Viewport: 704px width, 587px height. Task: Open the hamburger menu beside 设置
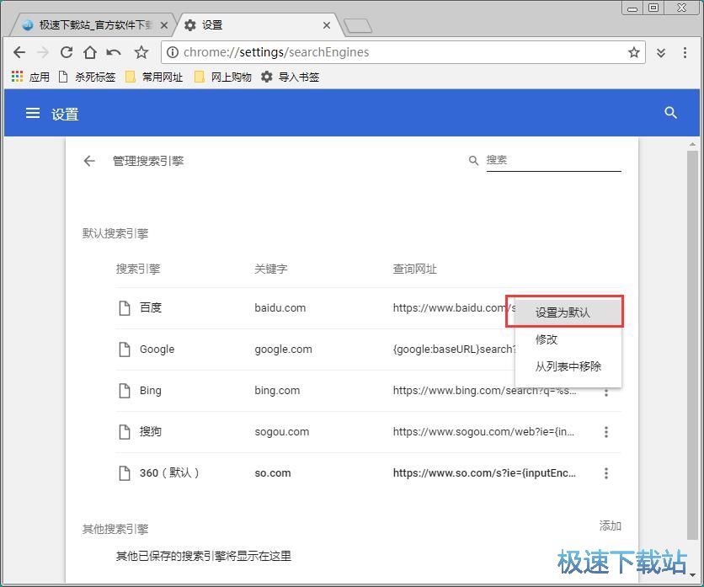tap(33, 113)
